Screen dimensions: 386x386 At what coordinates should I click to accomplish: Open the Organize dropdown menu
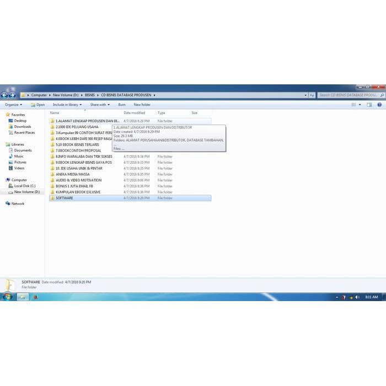pos(13,104)
